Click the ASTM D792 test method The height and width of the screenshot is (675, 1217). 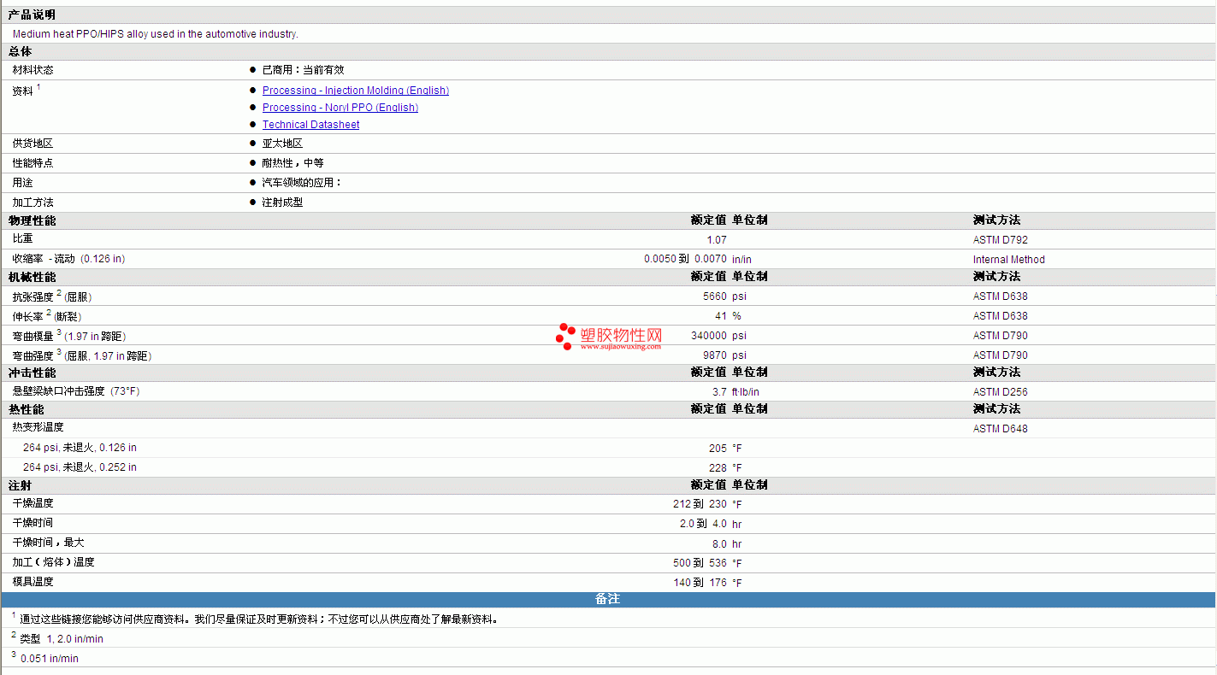(x=1001, y=240)
